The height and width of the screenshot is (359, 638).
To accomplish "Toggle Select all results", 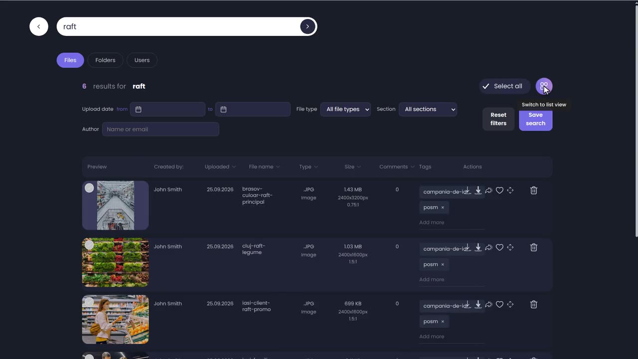I will tap(502, 86).
